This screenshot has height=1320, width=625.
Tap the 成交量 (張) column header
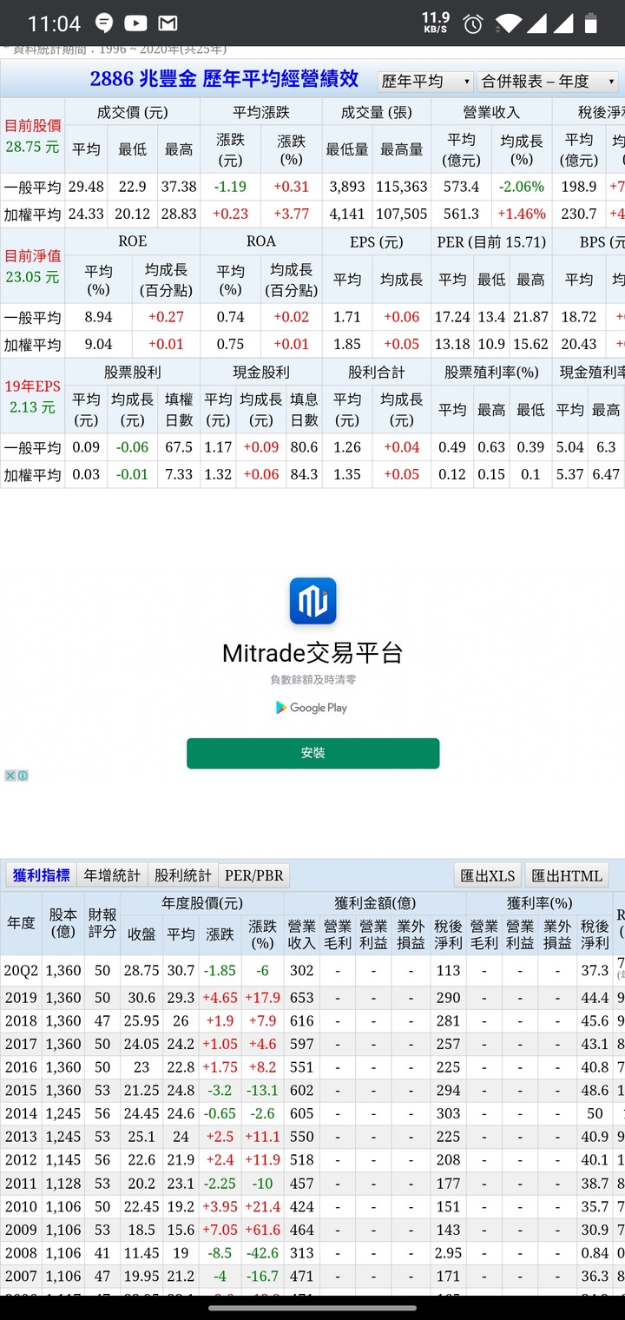(x=377, y=112)
